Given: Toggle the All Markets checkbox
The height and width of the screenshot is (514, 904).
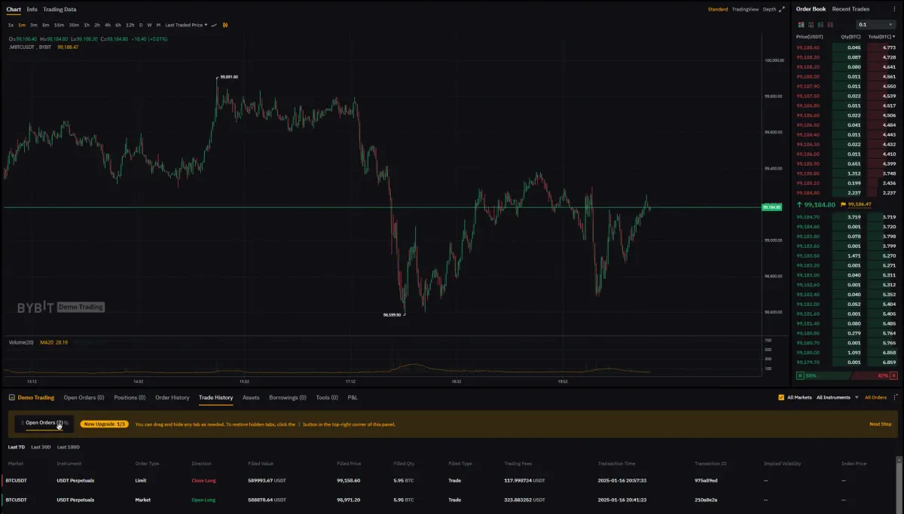Looking at the screenshot, I should 781,397.
